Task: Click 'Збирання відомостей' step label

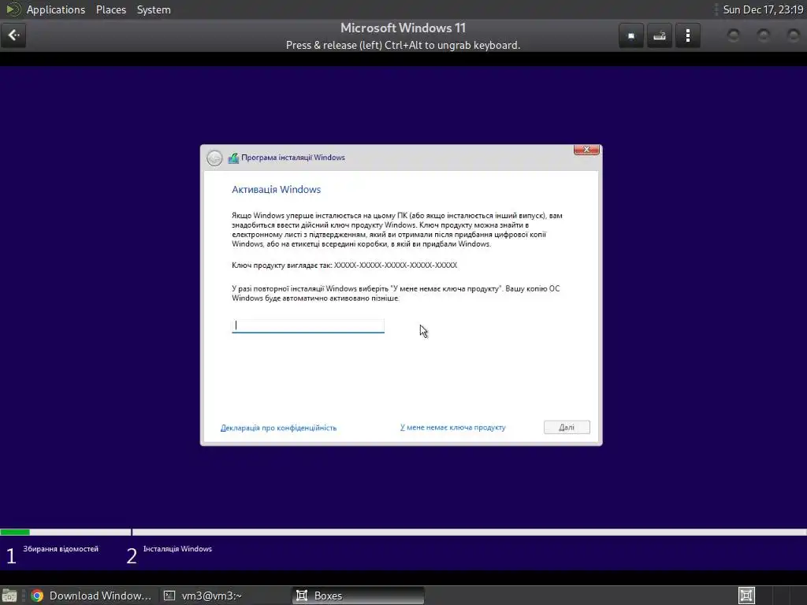Action: tap(61, 549)
